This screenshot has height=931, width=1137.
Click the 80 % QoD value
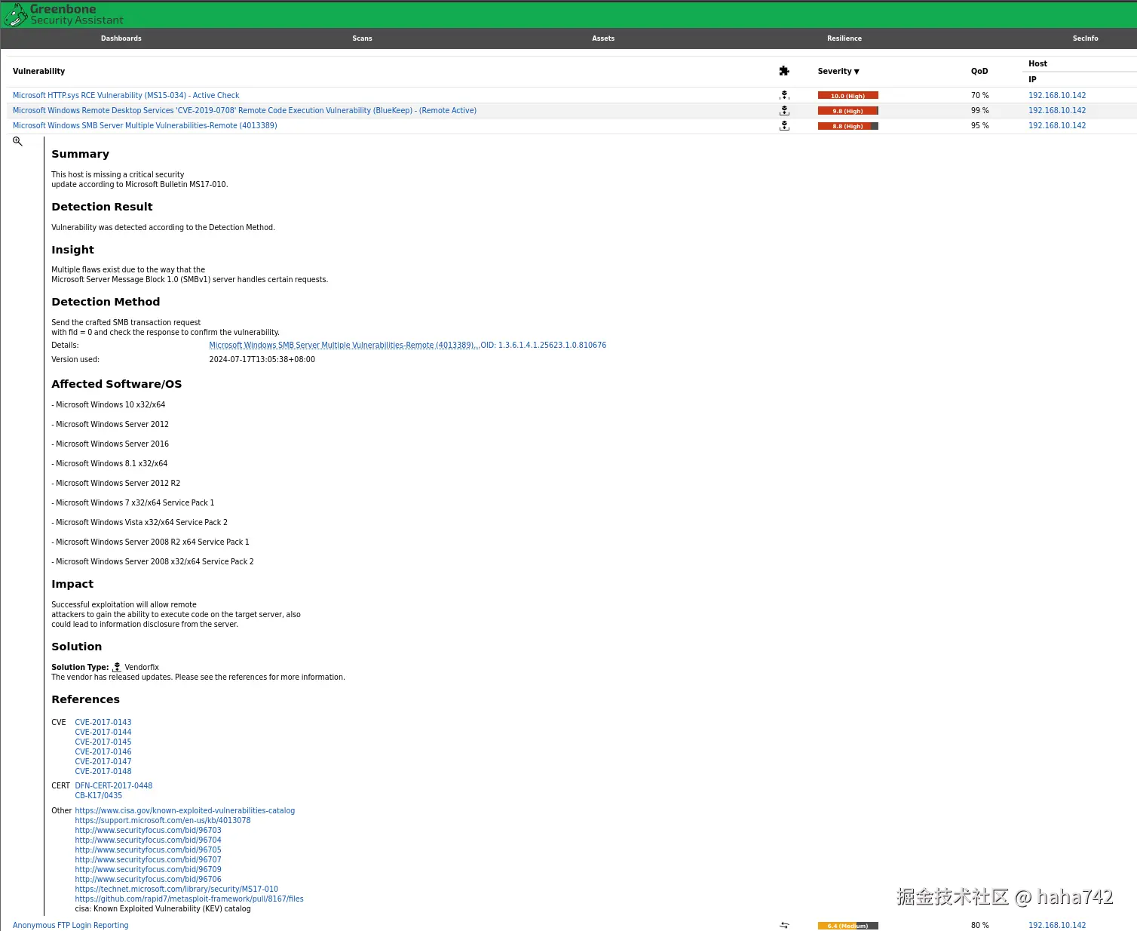[x=979, y=925]
